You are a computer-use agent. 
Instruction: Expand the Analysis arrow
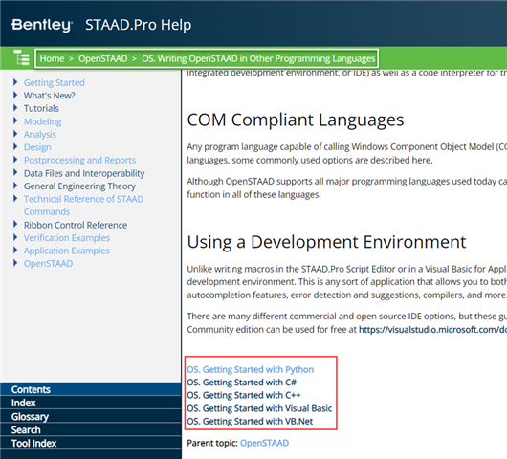[15, 134]
